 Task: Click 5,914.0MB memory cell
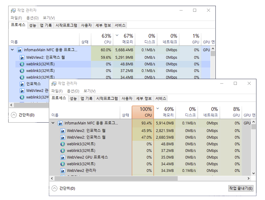tap(165, 123)
